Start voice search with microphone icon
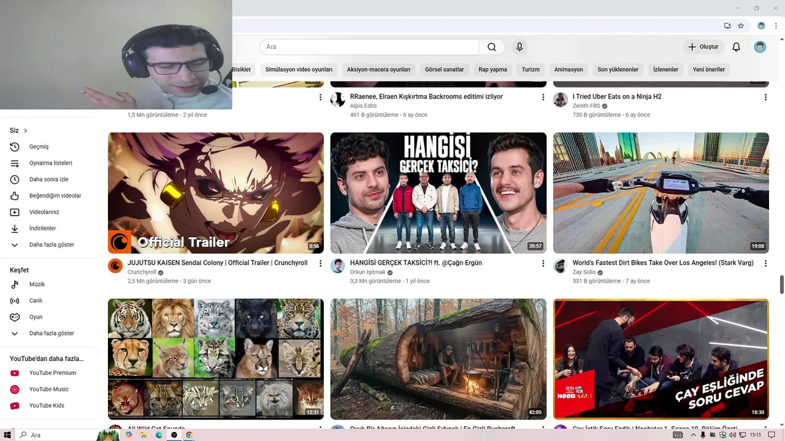Screen dimensions: 785x441 point(519,47)
